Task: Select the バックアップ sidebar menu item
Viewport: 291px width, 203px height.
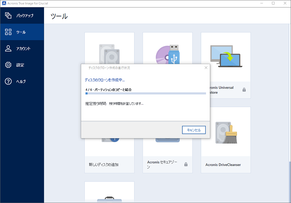Action: 25,16
